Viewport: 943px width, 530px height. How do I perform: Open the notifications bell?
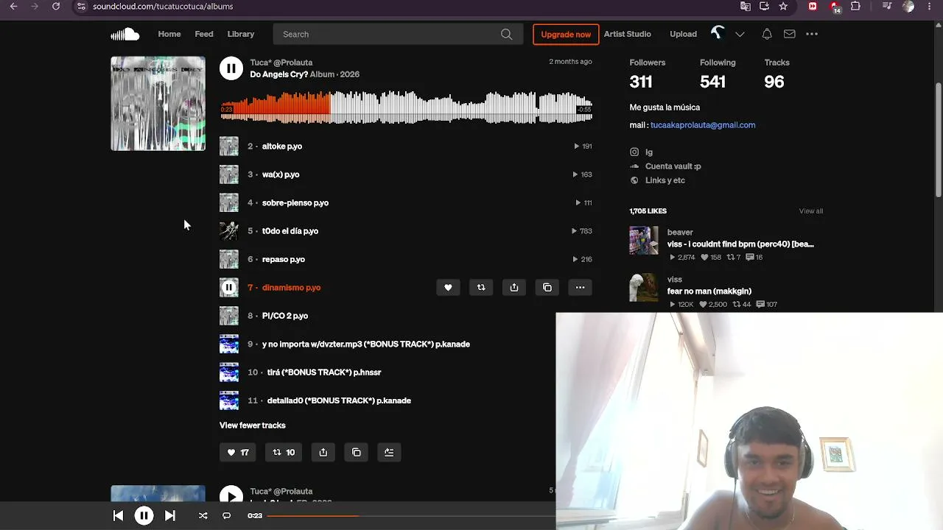tap(767, 34)
